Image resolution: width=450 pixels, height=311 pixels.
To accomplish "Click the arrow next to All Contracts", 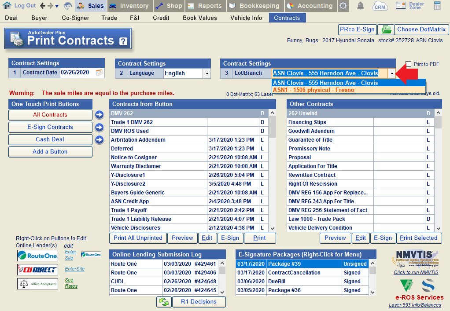I will [x=100, y=115].
